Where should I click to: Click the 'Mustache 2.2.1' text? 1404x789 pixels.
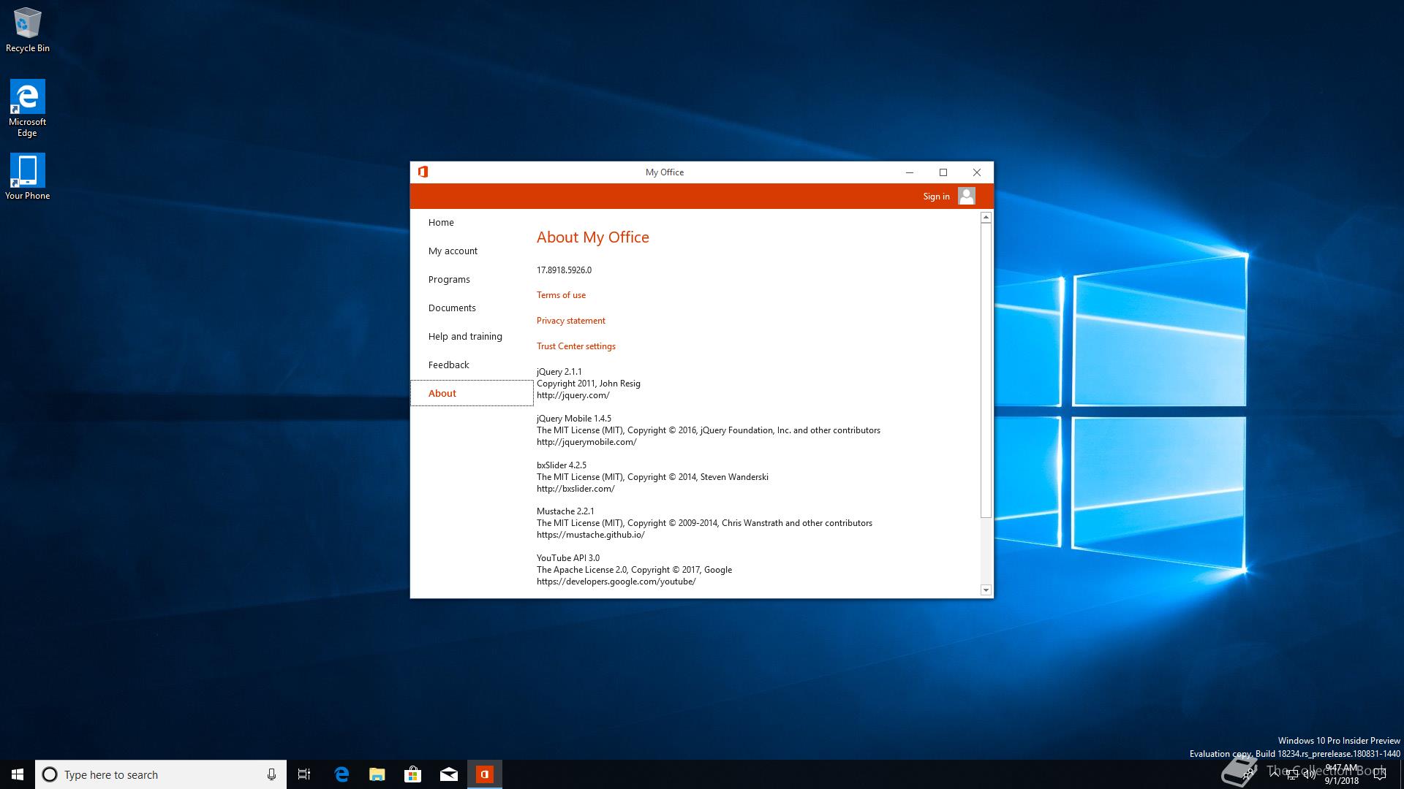click(x=565, y=511)
